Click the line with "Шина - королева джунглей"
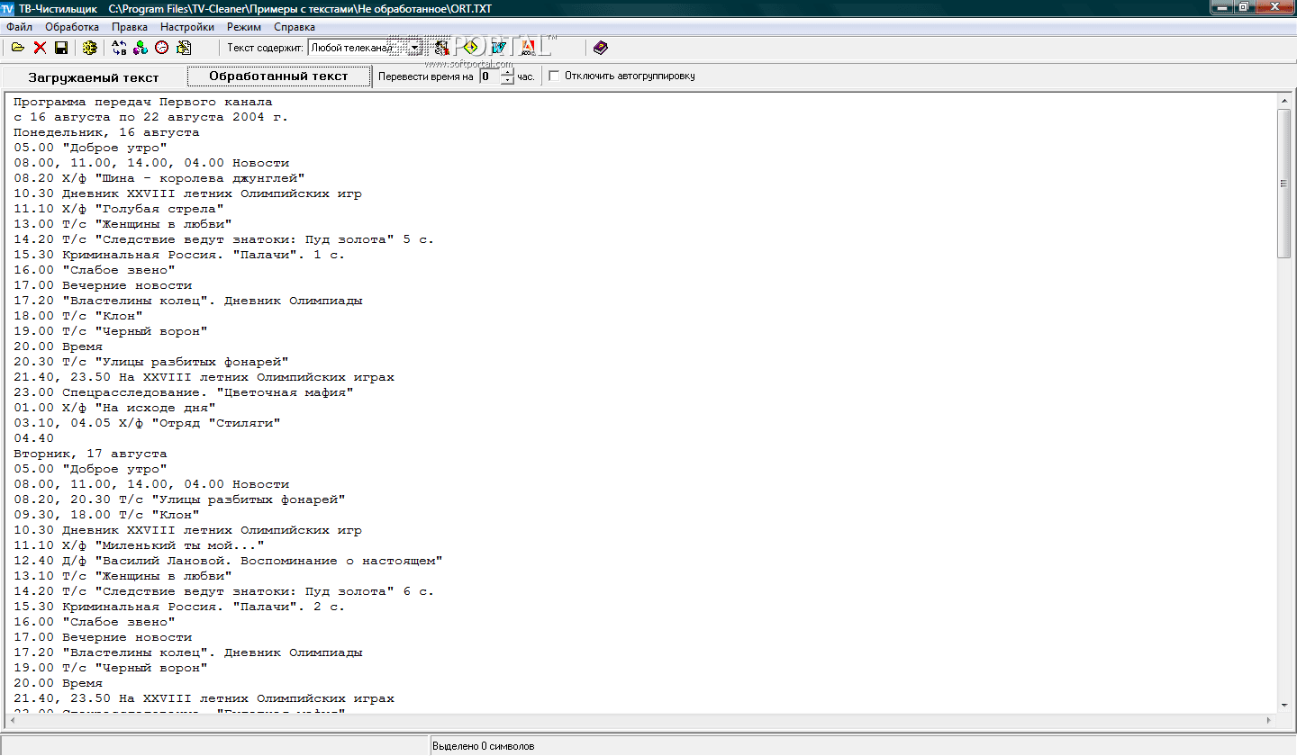 point(159,178)
